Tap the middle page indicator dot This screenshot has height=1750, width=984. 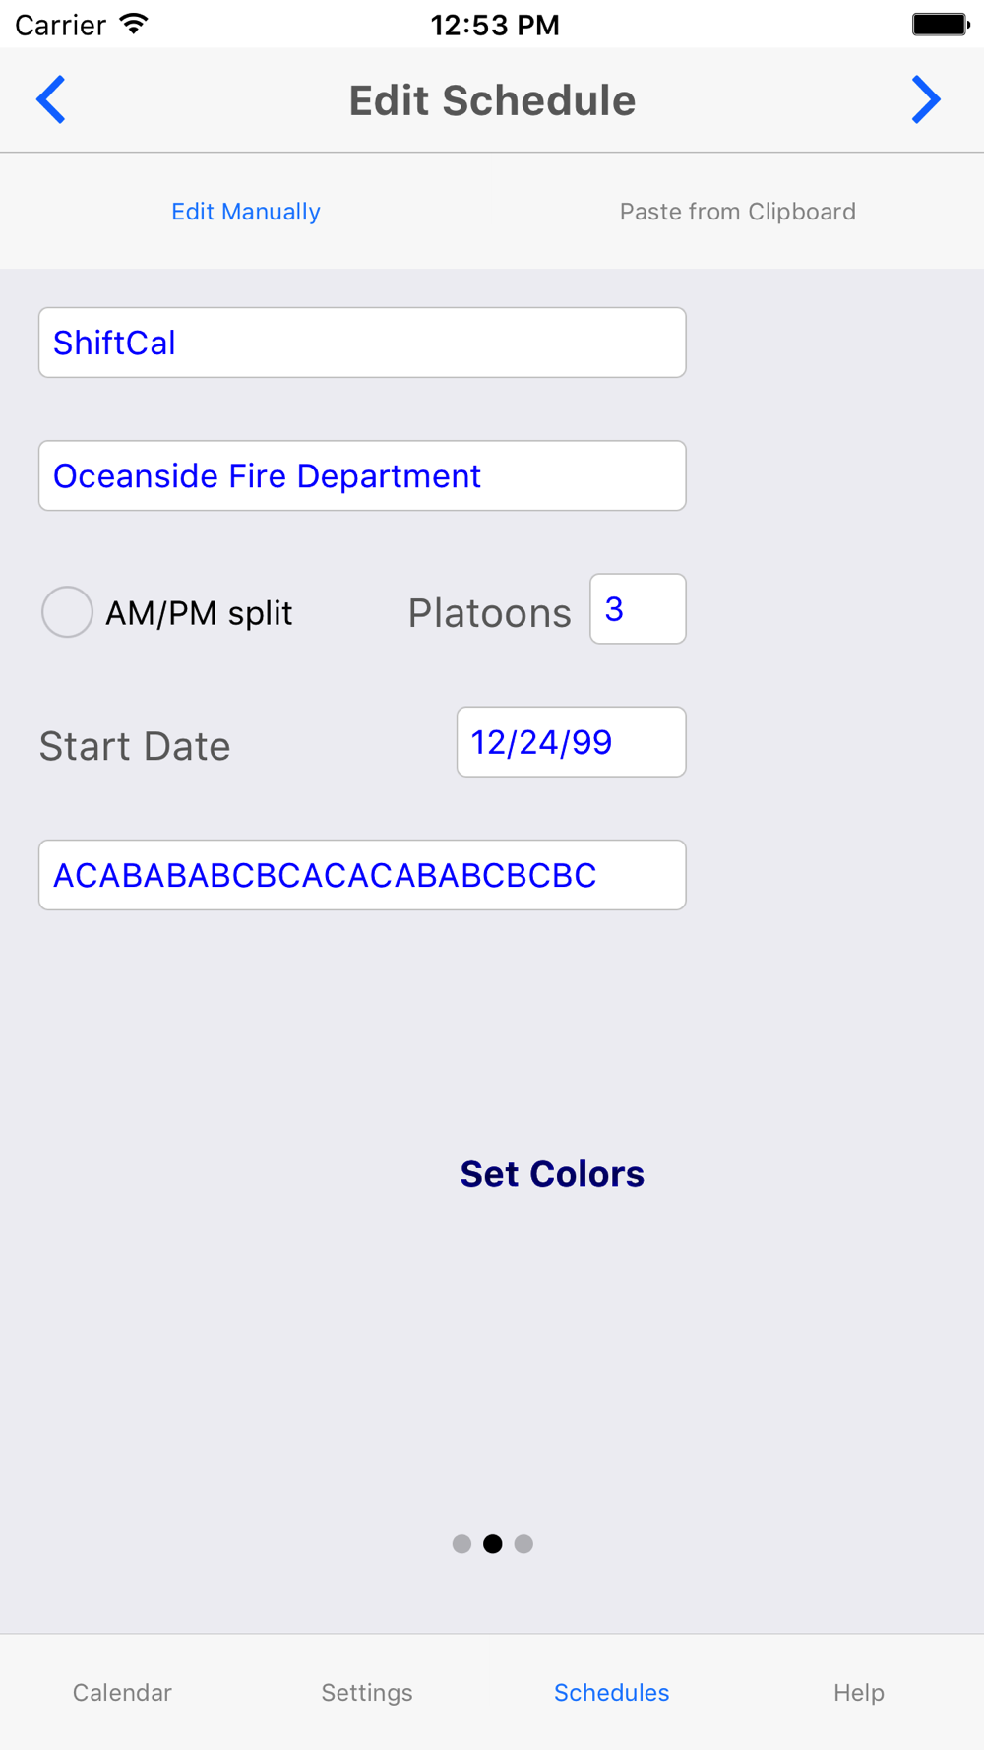point(493,1543)
